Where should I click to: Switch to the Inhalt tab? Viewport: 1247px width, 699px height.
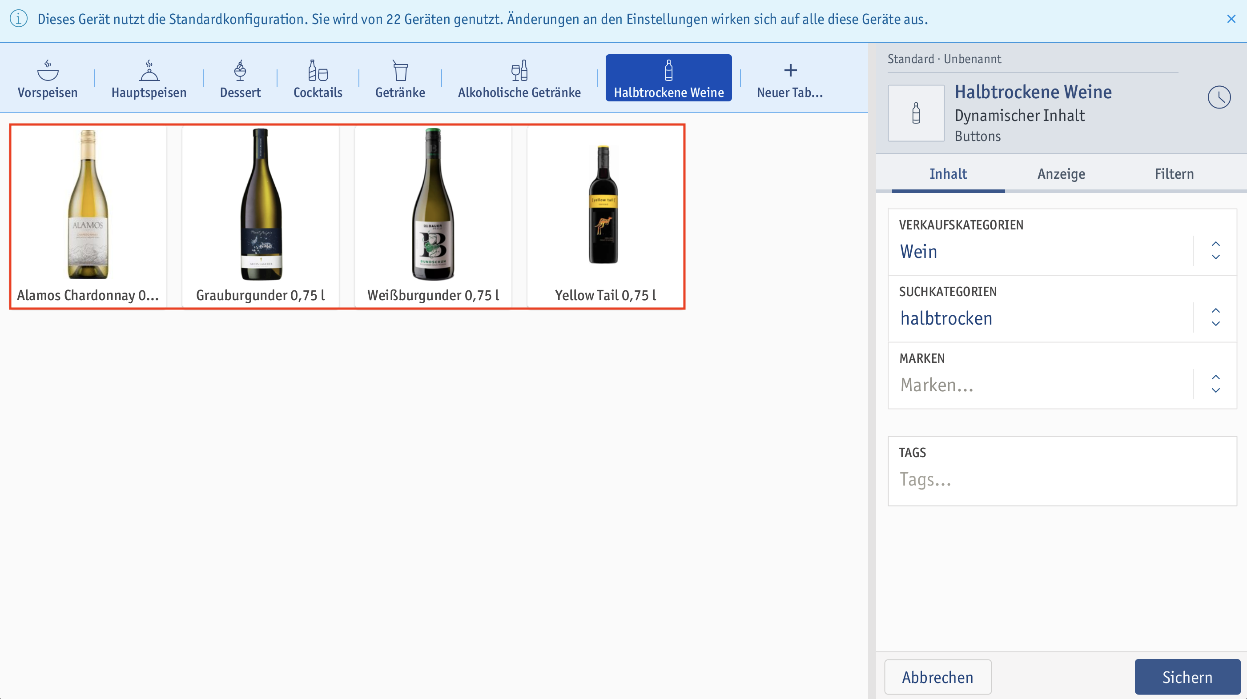pyautogui.click(x=948, y=174)
